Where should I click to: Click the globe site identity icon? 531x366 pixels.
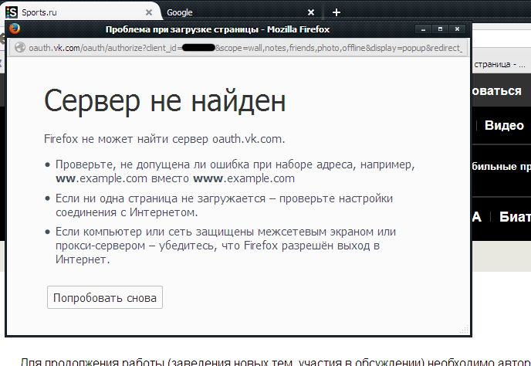coord(20,48)
